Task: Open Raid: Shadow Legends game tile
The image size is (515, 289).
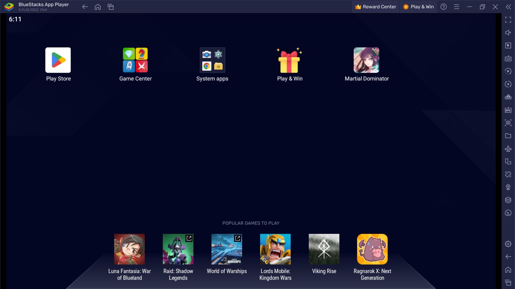Action: pos(178,249)
